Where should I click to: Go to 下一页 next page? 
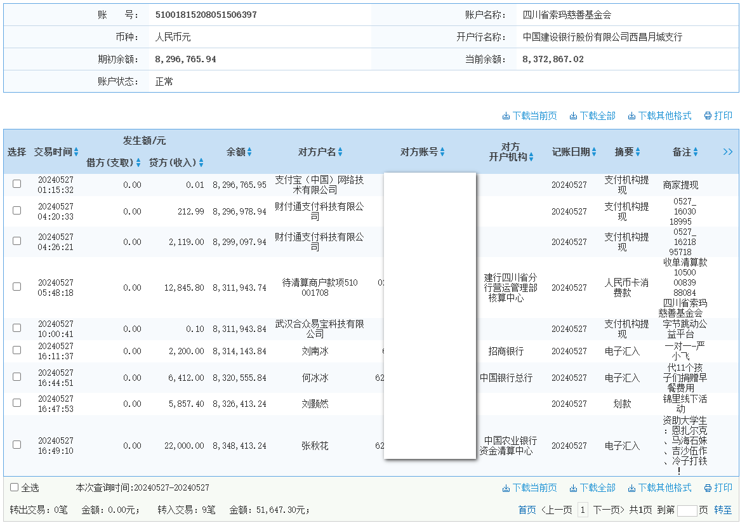click(609, 510)
